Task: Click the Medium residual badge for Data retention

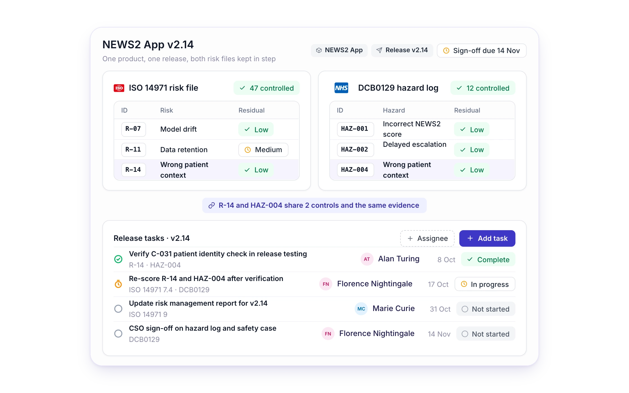Action: point(263,150)
